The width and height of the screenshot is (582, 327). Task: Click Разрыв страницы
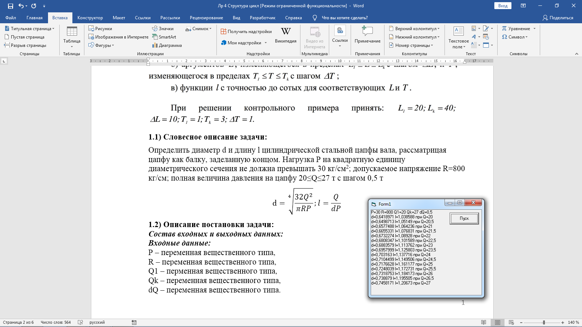25,45
